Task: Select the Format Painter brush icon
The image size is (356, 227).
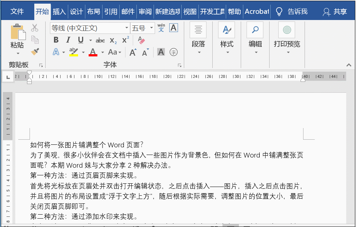Action: (x=35, y=51)
